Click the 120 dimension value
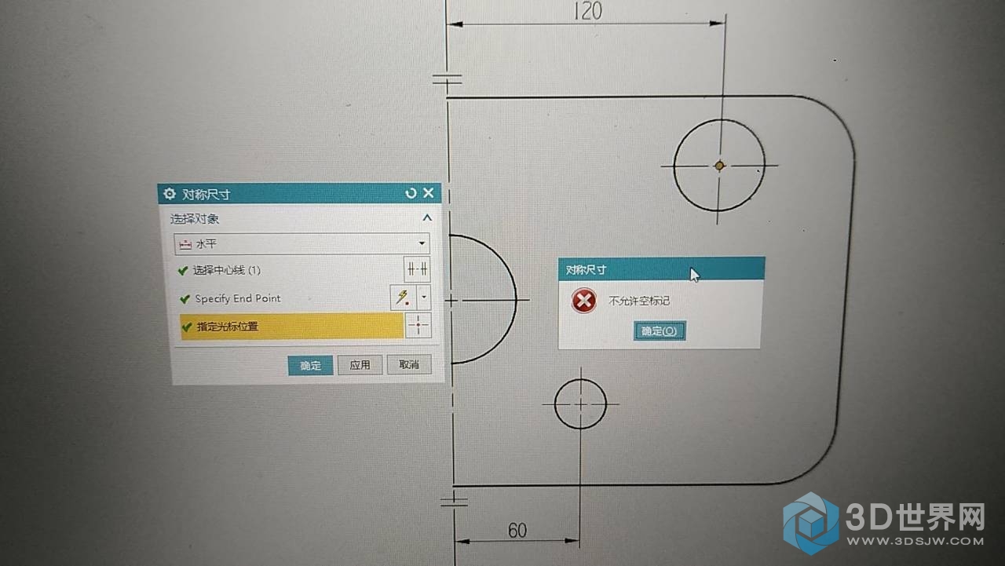 (588, 11)
